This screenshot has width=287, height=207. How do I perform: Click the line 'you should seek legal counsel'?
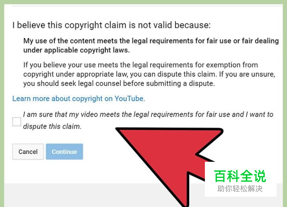pos(119,84)
